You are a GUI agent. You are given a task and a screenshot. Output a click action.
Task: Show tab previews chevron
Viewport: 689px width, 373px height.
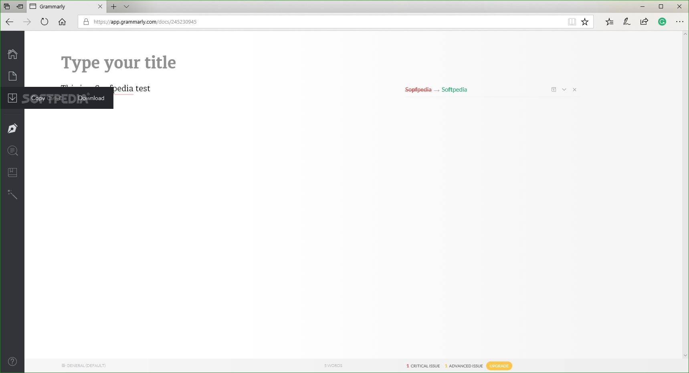[126, 7]
